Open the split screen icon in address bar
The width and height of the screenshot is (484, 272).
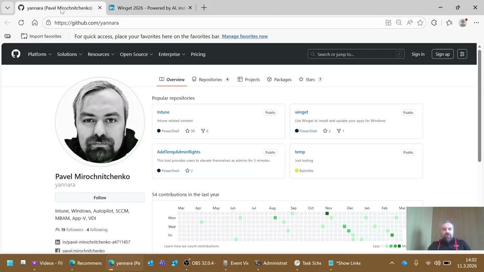pos(388,23)
